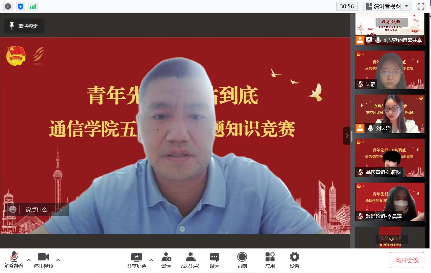The height and width of the screenshot is (273, 431).
Task: Expand video options arrow beside 停止视频
Action: 58,260
